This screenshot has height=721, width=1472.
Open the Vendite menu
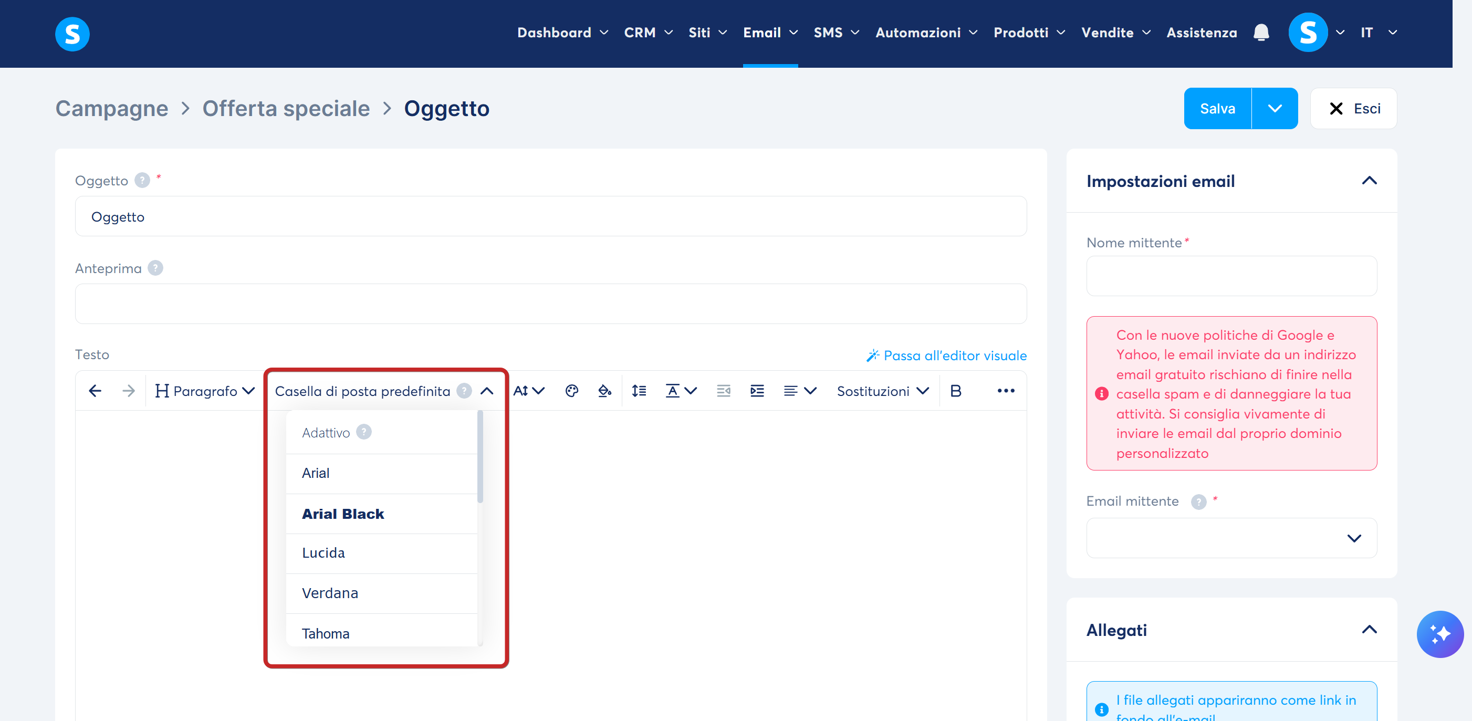1116,33
